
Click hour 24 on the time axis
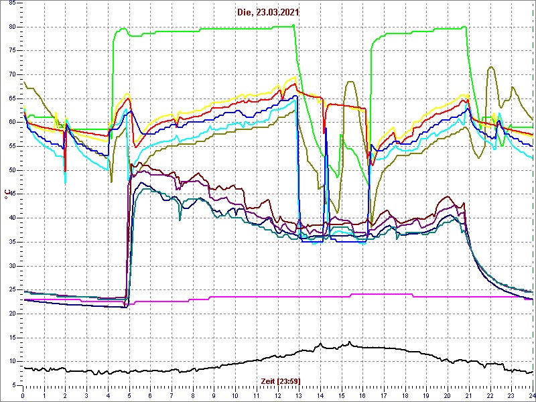click(532, 395)
